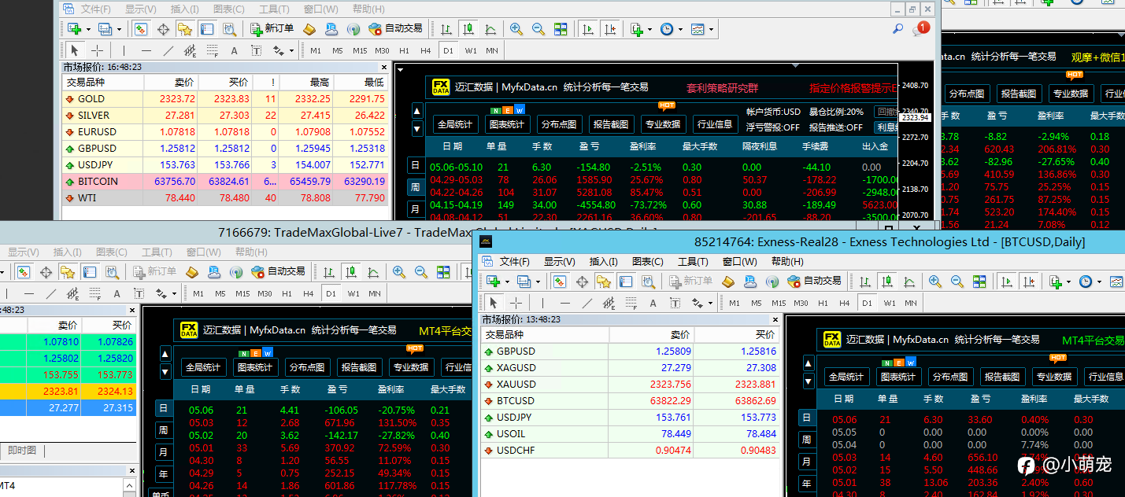Select crosshair tool in top window
Image resolution: width=1125 pixels, height=497 pixels.
[98, 50]
